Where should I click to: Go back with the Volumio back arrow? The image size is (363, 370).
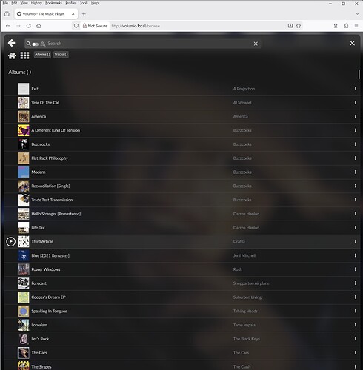click(11, 43)
